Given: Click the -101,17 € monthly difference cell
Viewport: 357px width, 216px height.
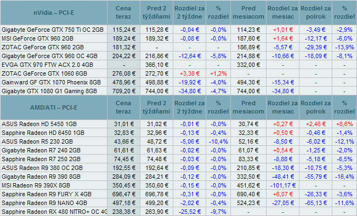Looking at the screenshot, I should (x=282, y=185).
